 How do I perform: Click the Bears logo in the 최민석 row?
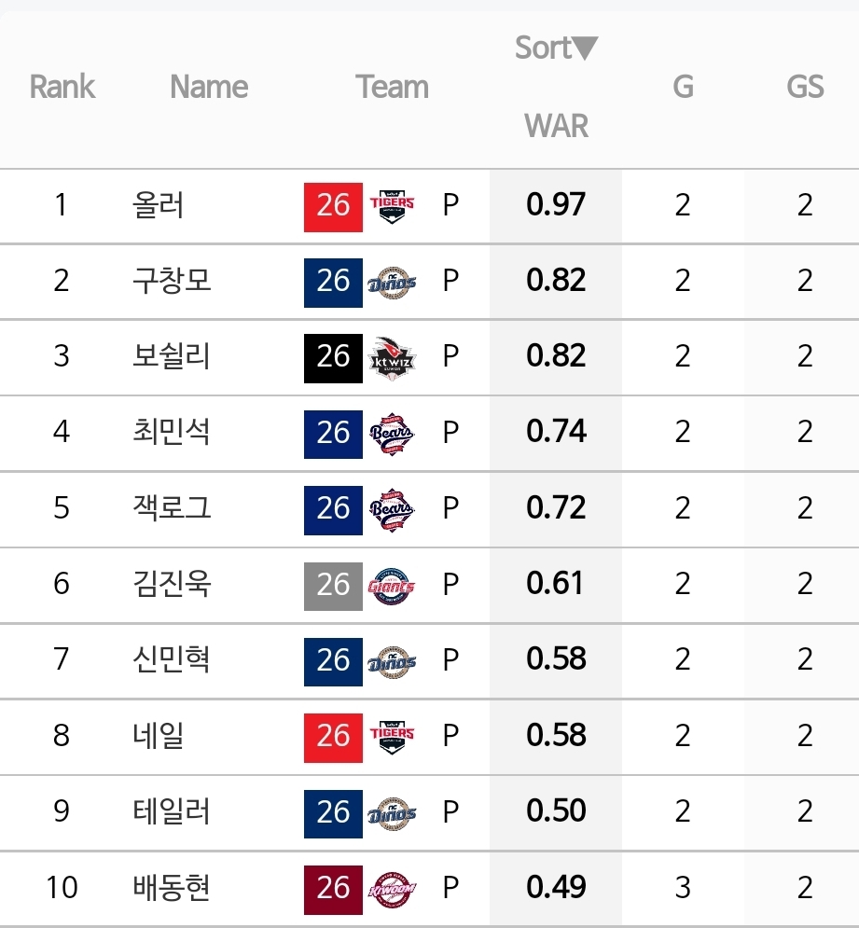pyautogui.click(x=392, y=434)
